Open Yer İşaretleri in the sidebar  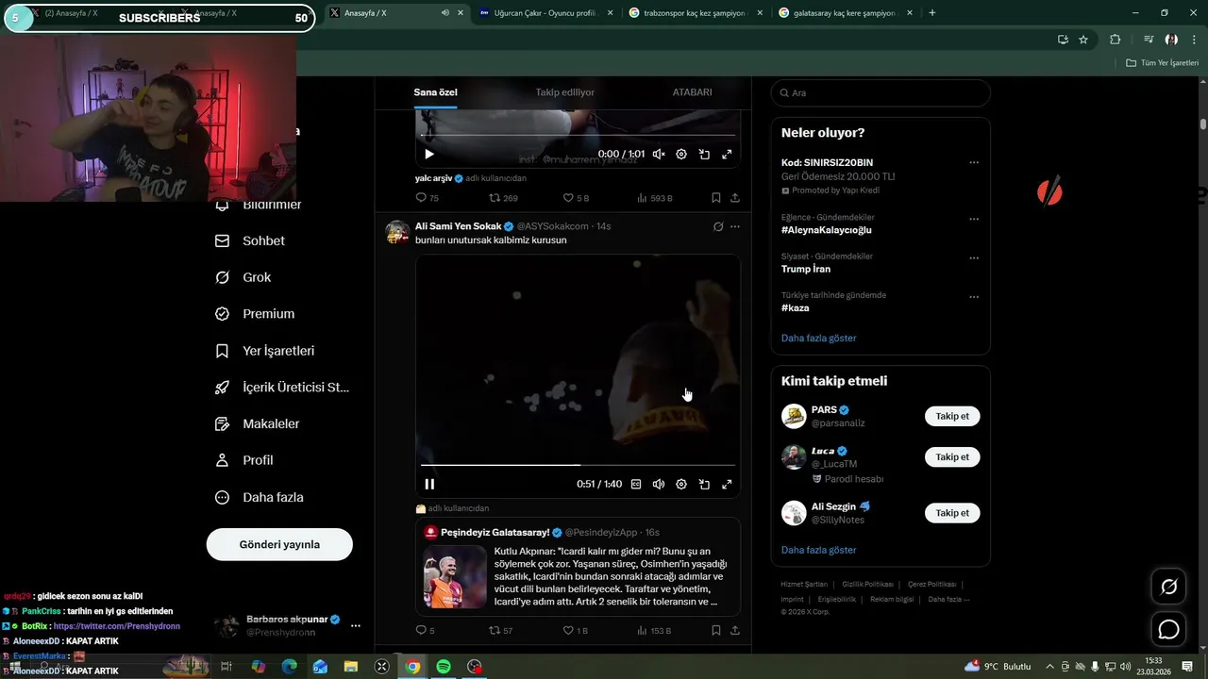[264, 351]
